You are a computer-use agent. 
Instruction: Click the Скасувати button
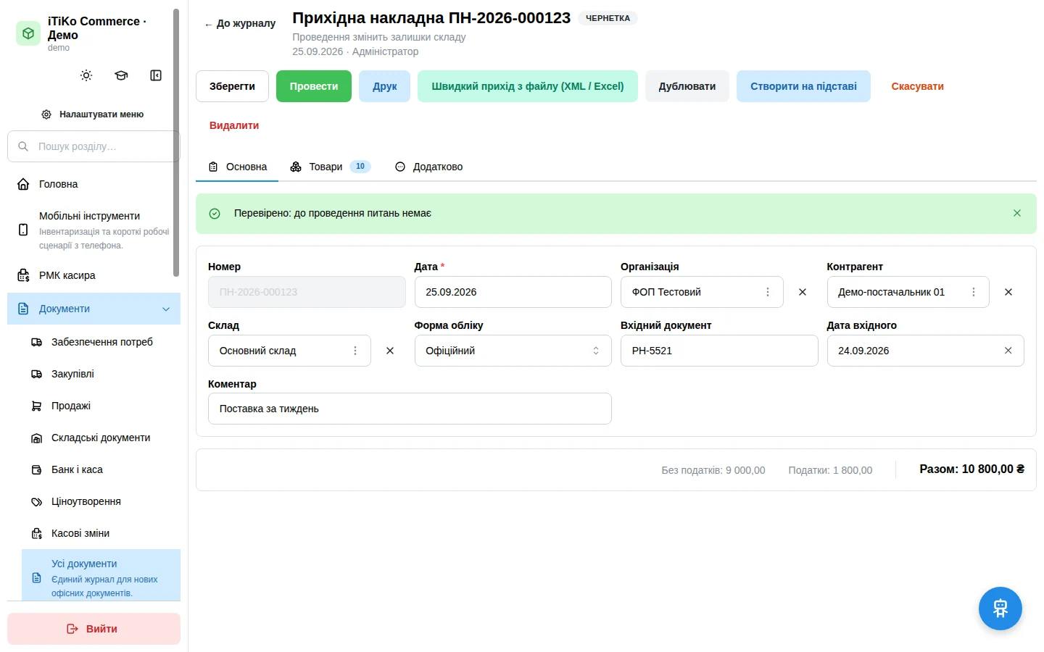tap(917, 86)
